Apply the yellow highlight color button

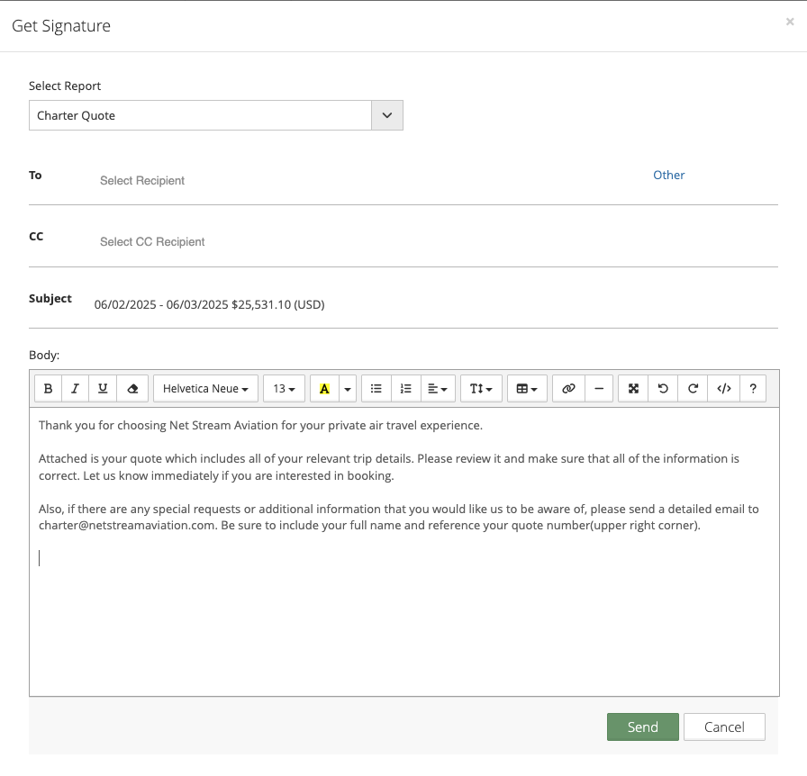pyautogui.click(x=324, y=389)
